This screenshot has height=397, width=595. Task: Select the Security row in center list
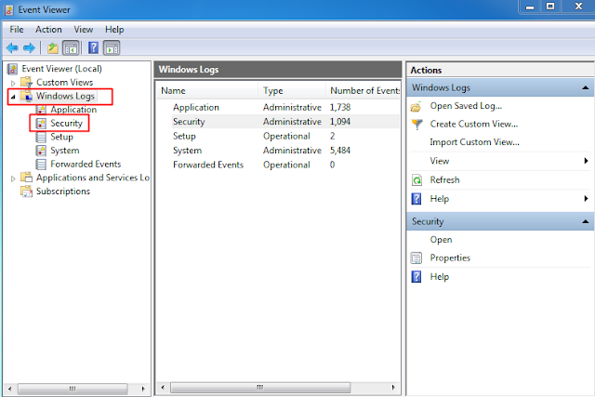[x=278, y=122]
